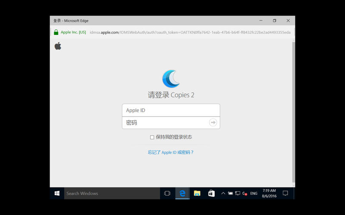Screen dimensions: 345x215
Task: Switch the ENG input language indicator
Action: point(254,193)
